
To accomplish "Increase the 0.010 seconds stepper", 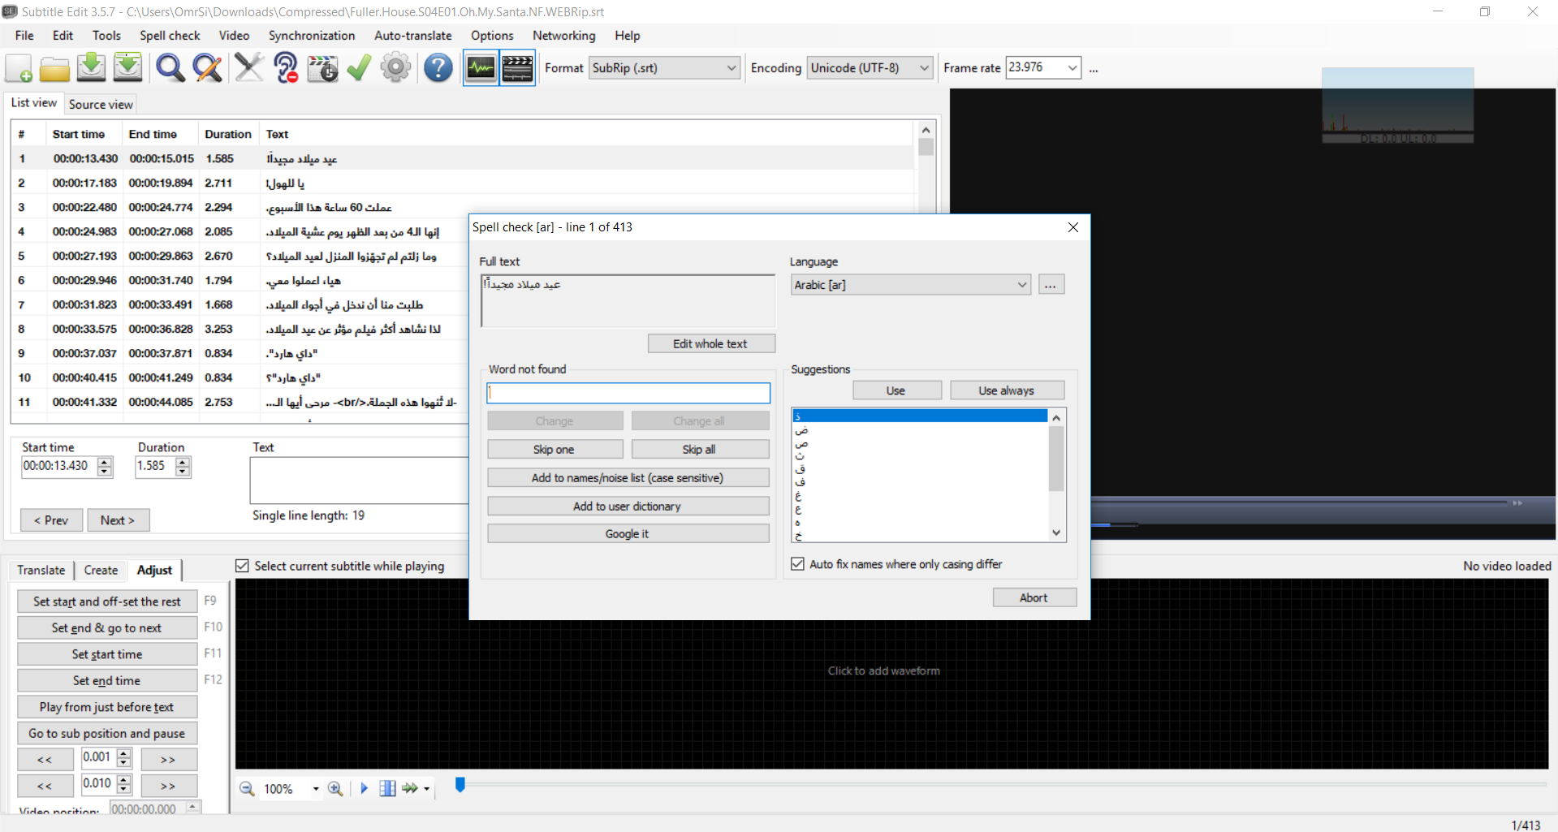I will click(x=124, y=780).
